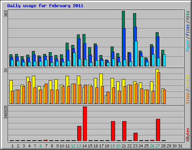
Task: Click the blue Files bar for day 13
Action: (x=79, y=49)
